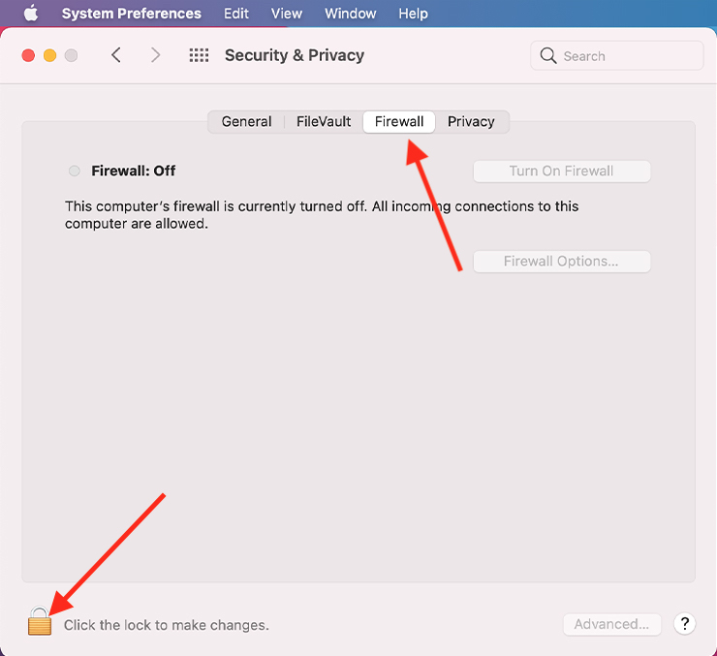The image size is (717, 656).
Task: Select the Firewall tab
Action: point(399,121)
